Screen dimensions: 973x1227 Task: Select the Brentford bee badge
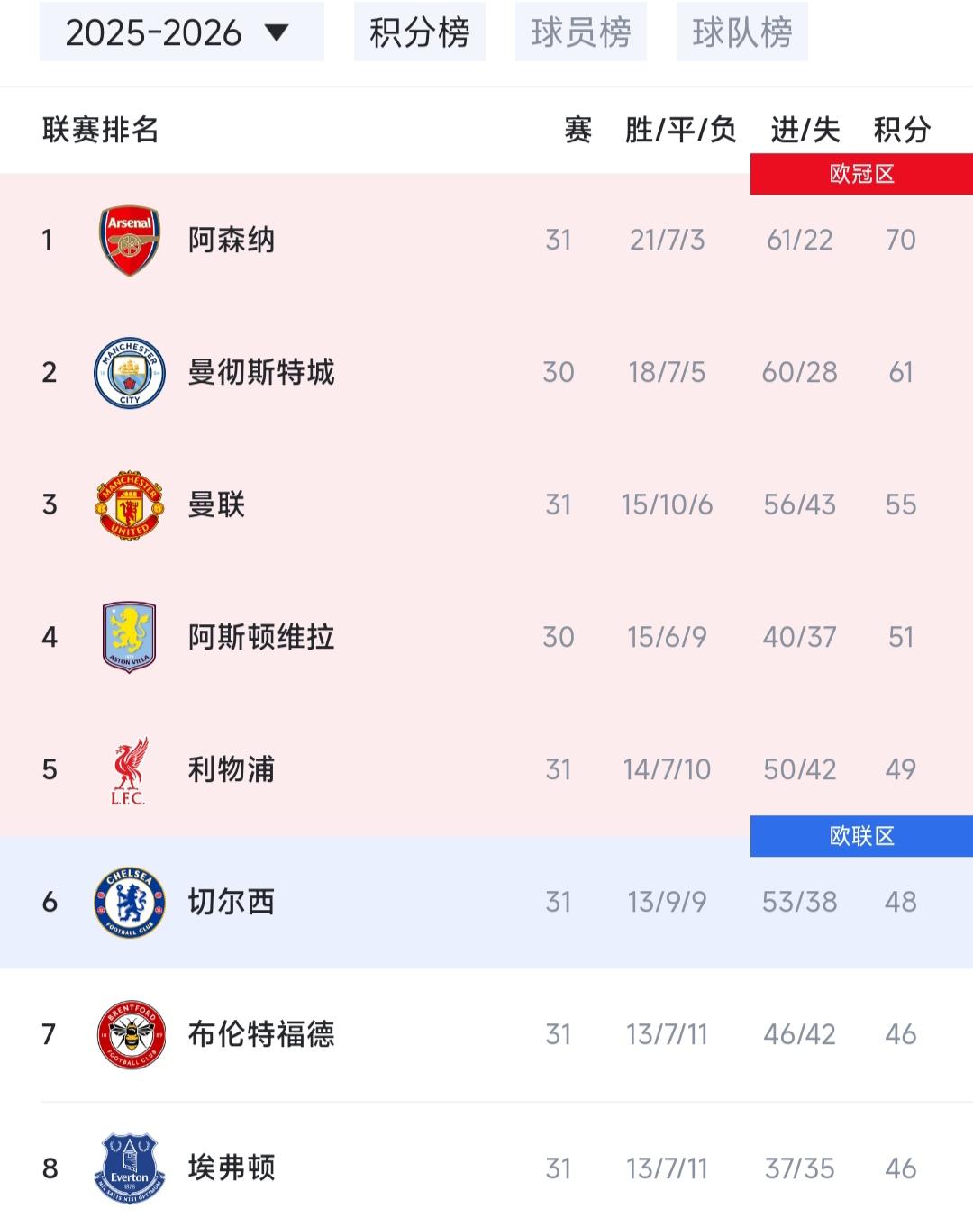130,1034
